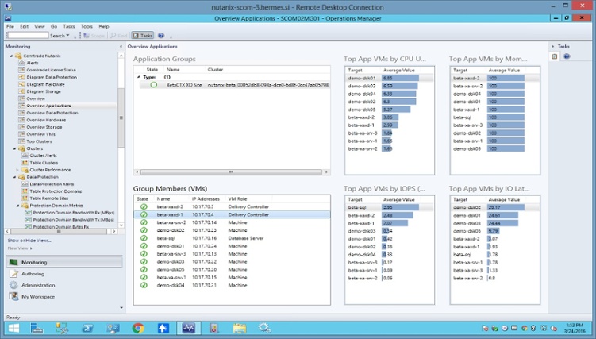Open Google Chrome from the taskbar
596x339 pixels.
(138, 328)
